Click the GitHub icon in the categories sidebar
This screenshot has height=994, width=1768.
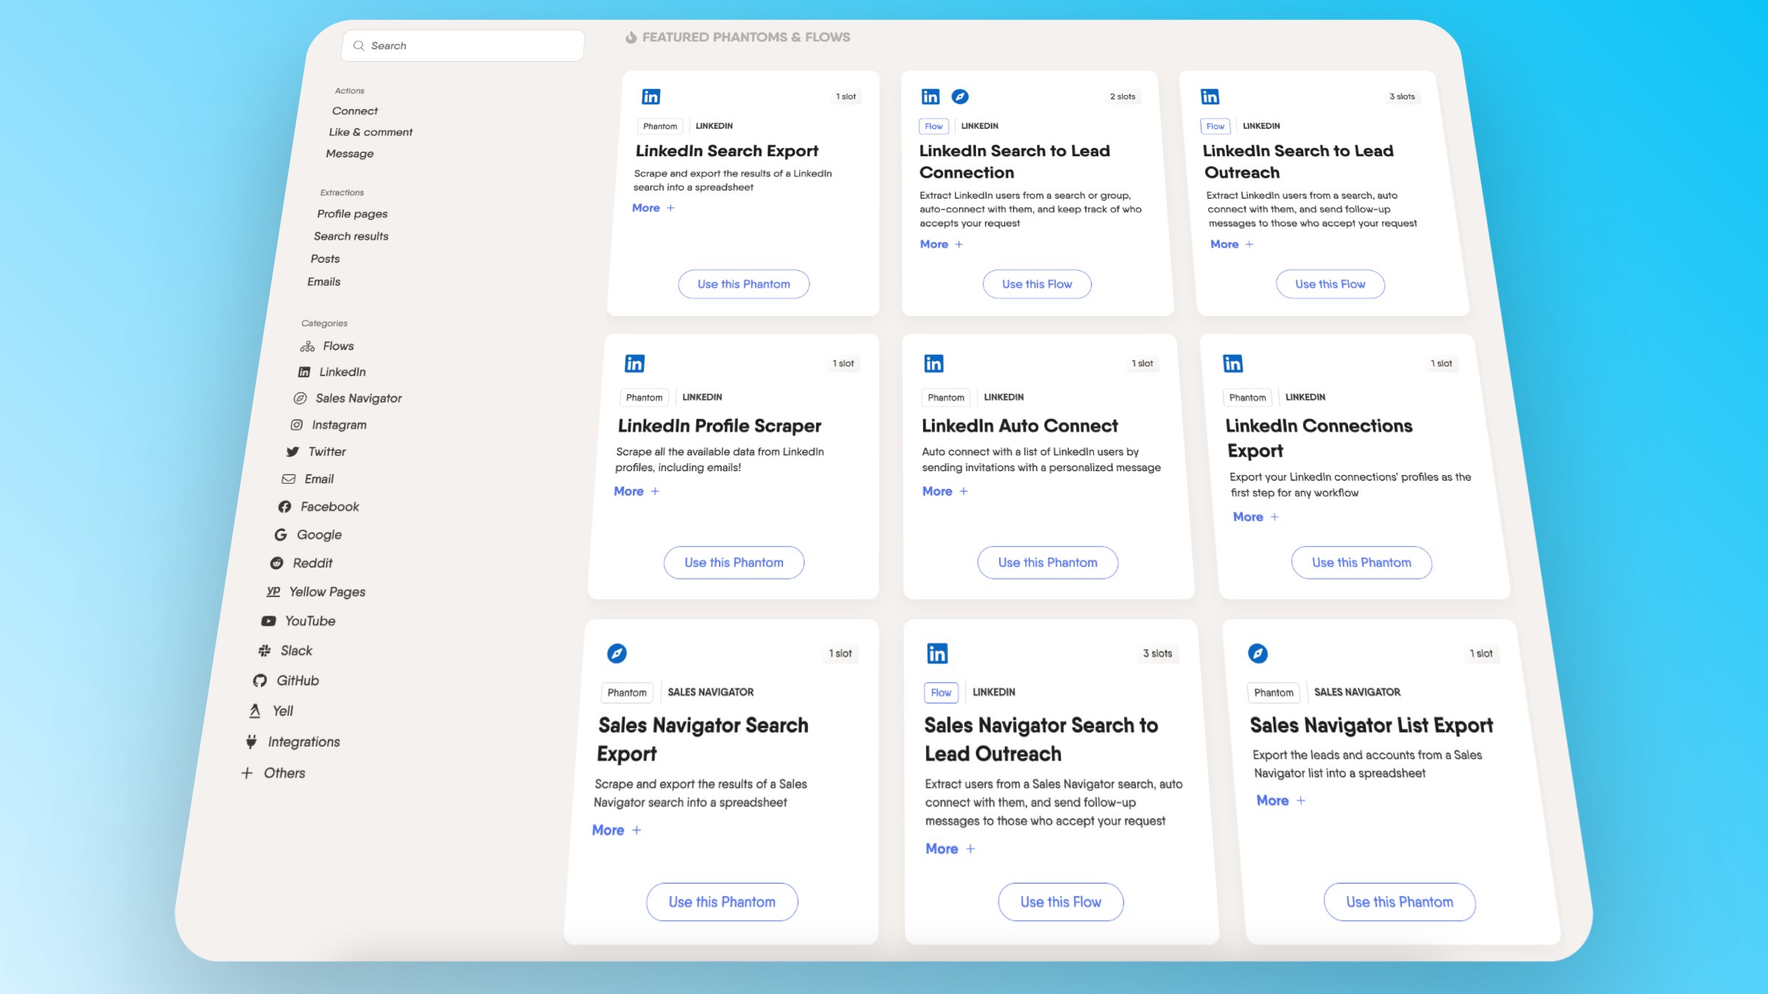pyautogui.click(x=259, y=680)
